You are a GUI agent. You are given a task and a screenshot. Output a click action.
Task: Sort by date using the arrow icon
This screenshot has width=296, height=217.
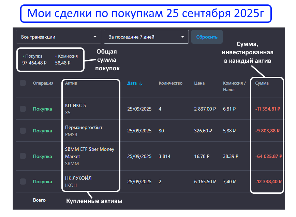click(141, 84)
